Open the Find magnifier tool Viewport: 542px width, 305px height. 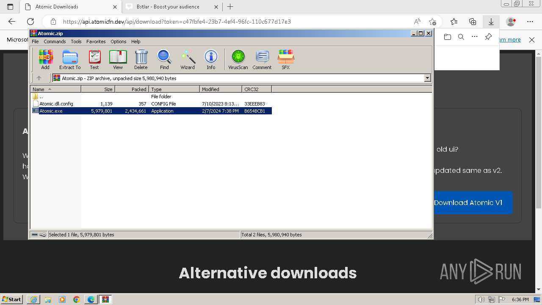(164, 59)
